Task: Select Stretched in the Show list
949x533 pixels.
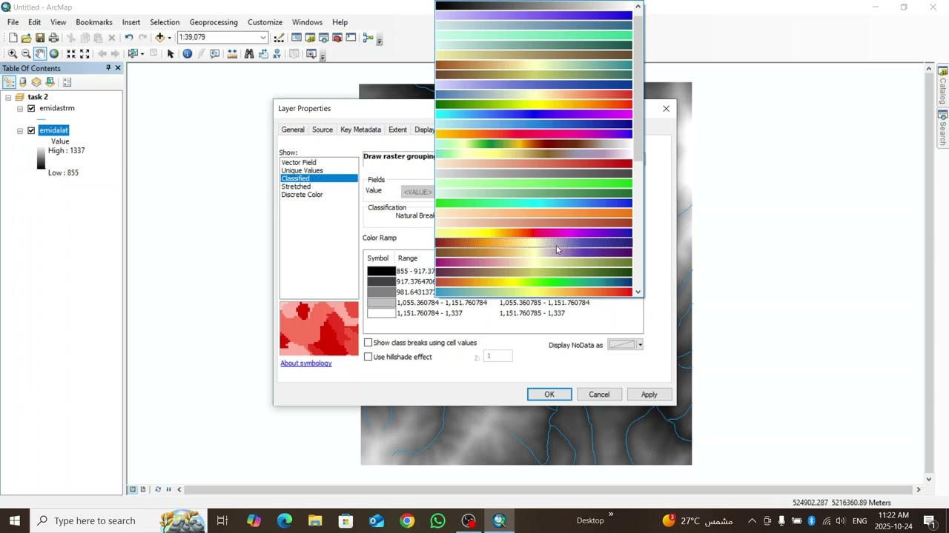Action: [x=296, y=187]
